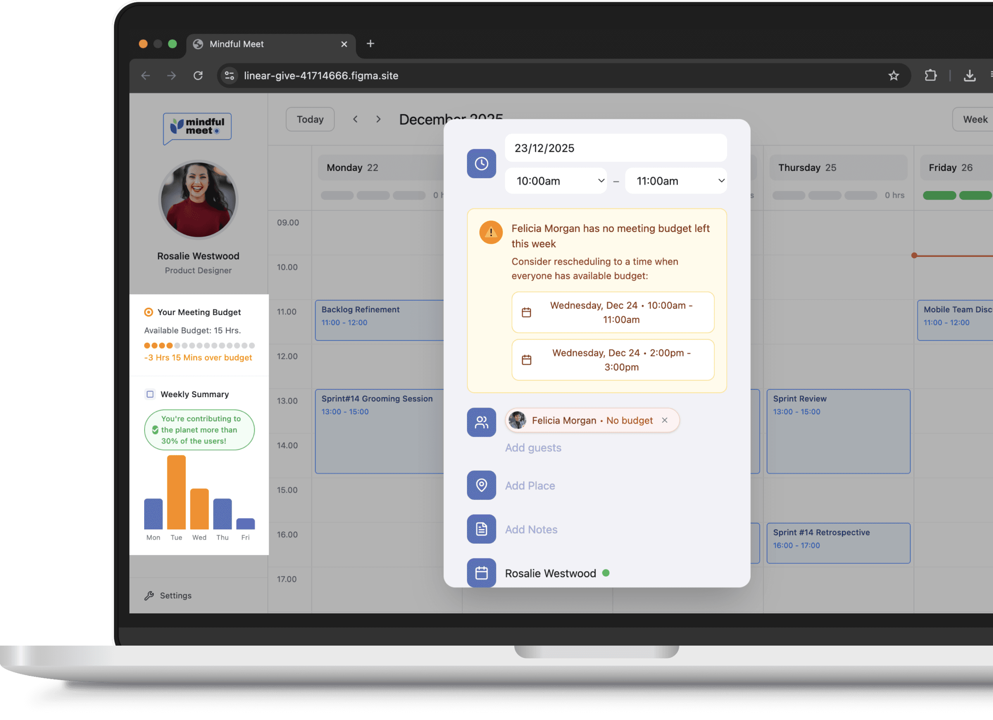Remove the Felicia Morgan guest chip

pos(665,420)
